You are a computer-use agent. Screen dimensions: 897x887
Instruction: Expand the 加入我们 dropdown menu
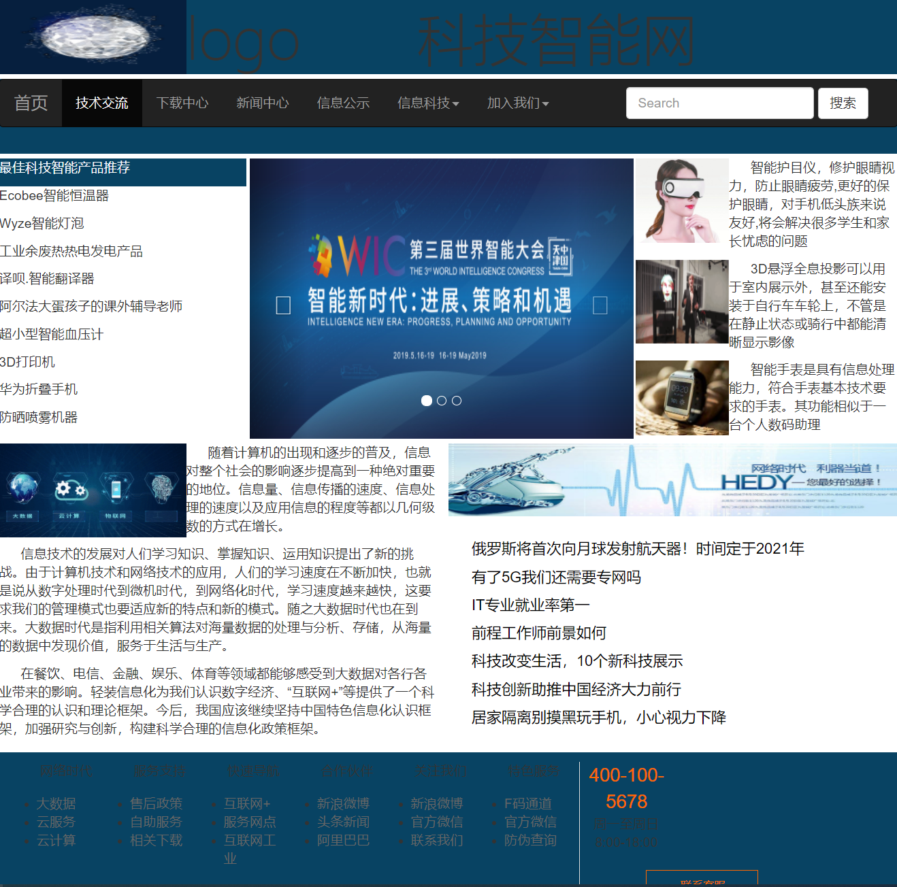518,103
